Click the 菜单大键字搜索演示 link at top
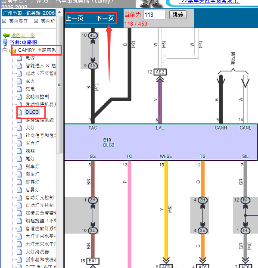Screen dimensions: 258x268 click(209, 2)
